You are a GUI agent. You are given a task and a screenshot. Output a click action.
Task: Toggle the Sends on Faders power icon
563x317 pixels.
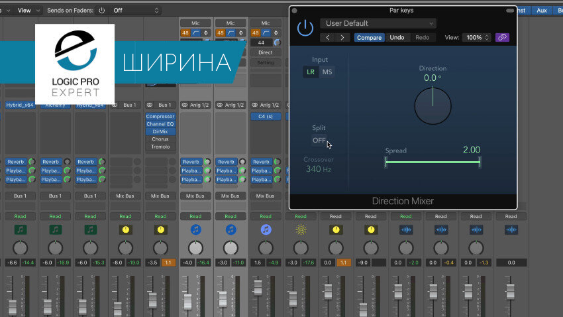(x=102, y=11)
